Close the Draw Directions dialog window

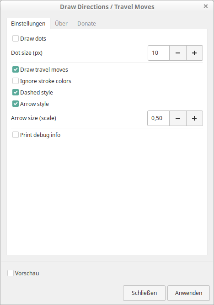(x=206, y=6)
